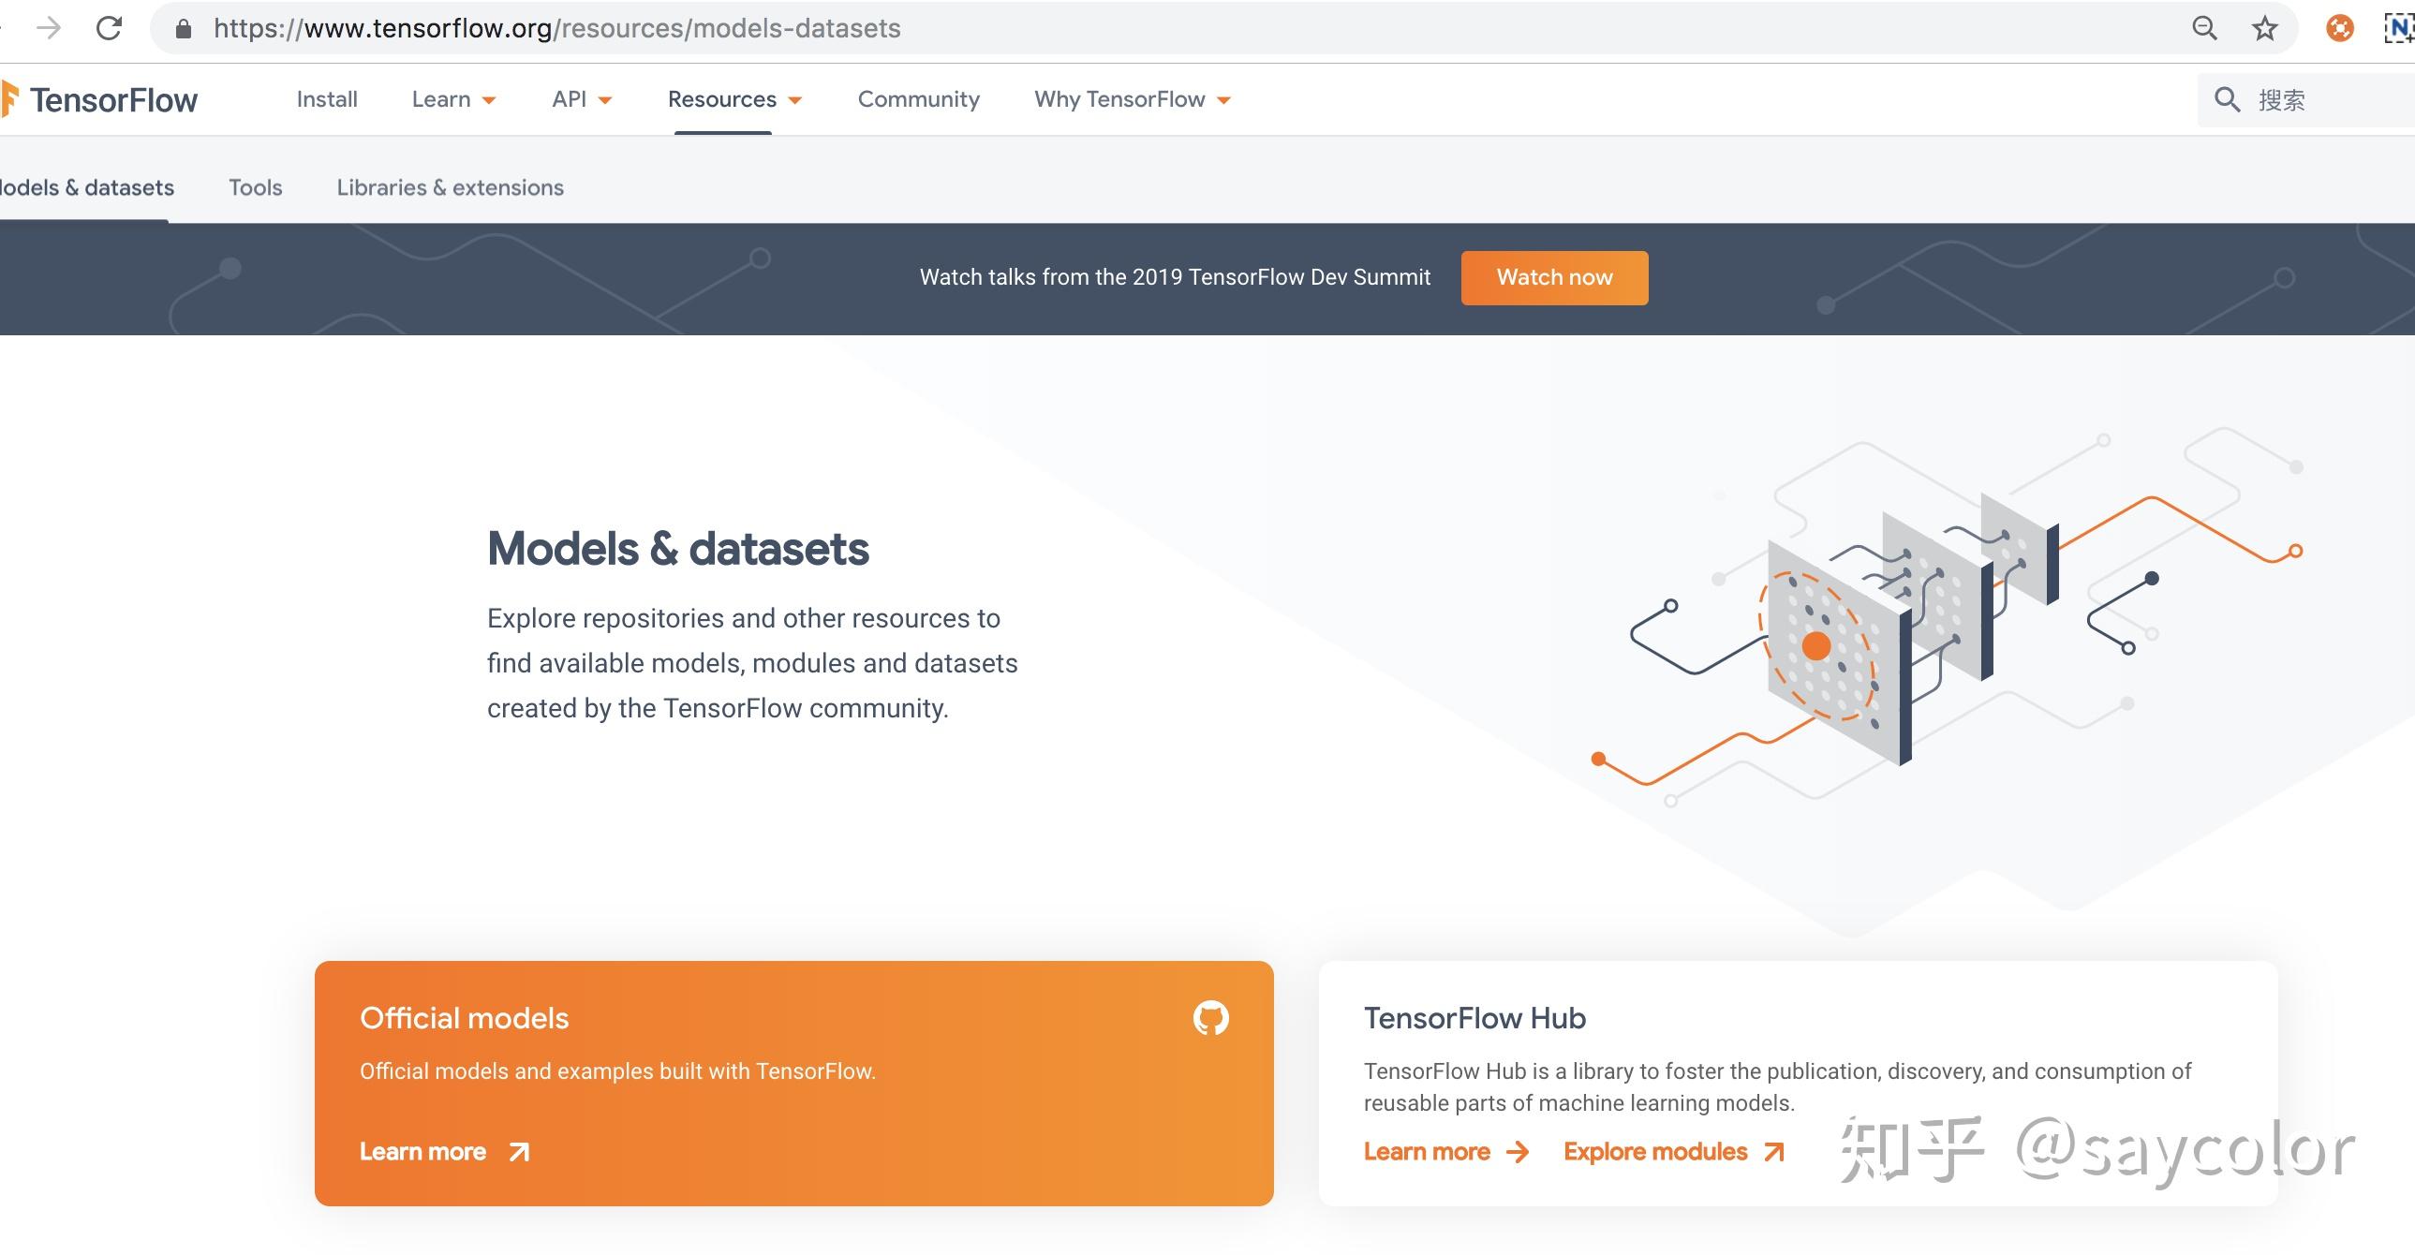
Task: Open the Tools section tab
Action: tap(254, 186)
